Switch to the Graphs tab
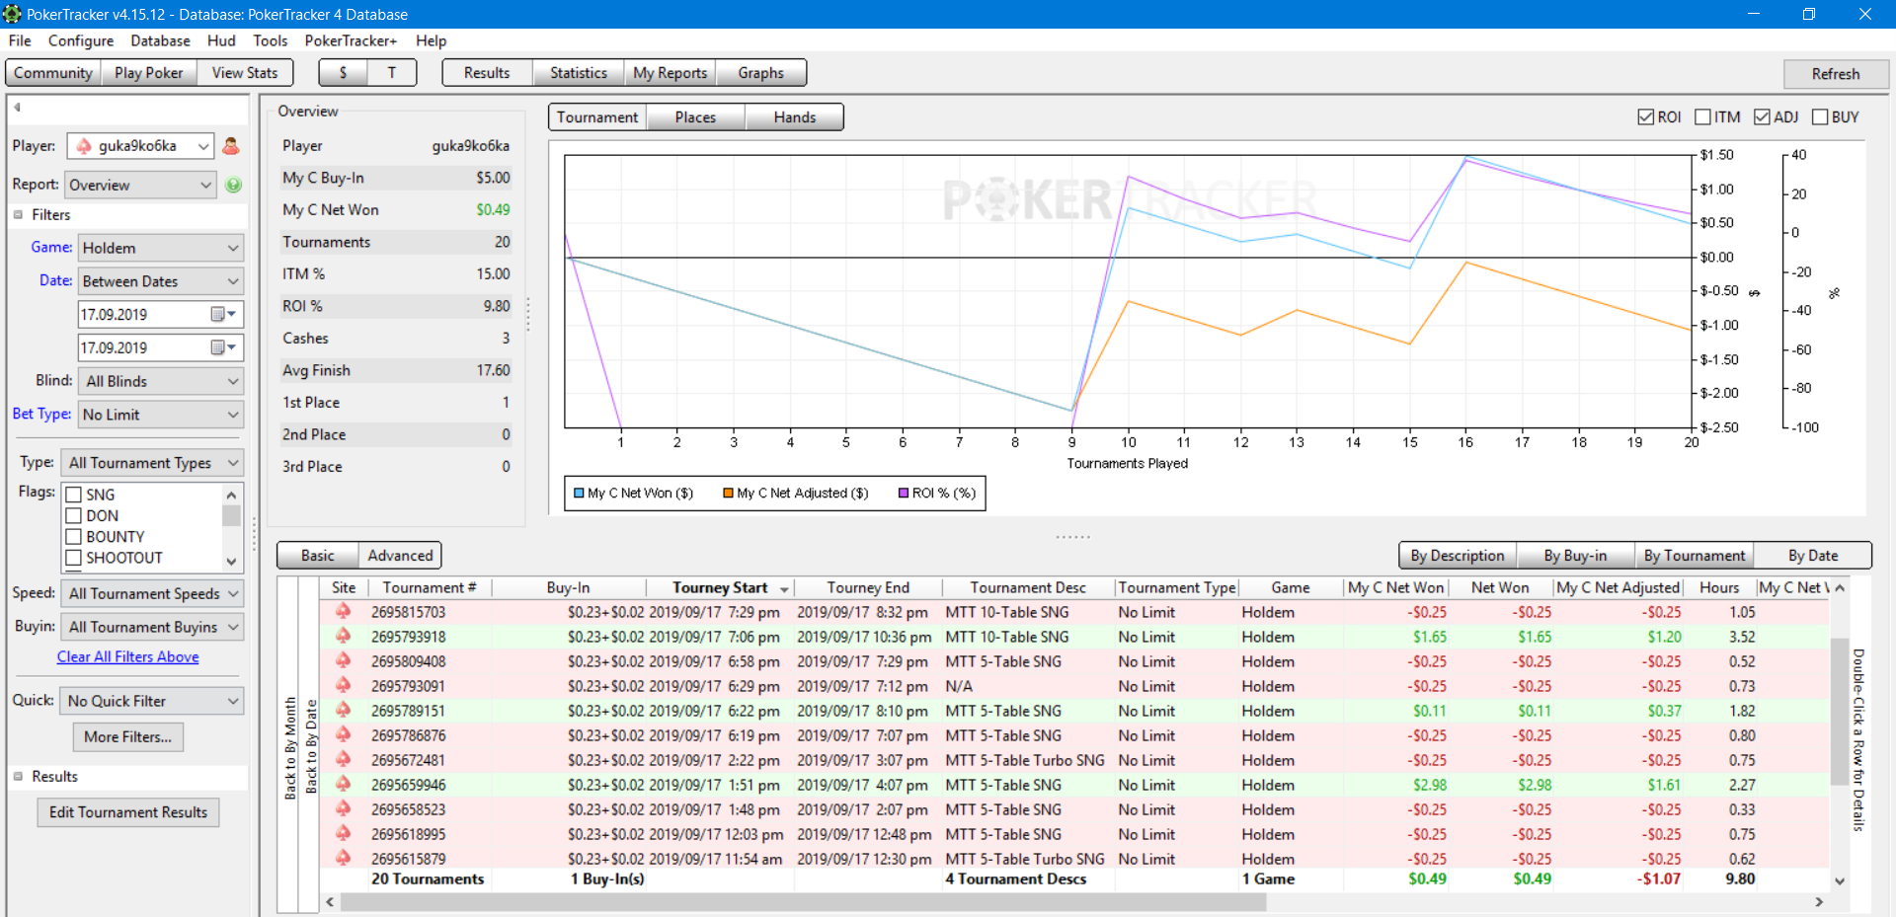Screen dimensions: 1896x917 [x=760, y=73]
